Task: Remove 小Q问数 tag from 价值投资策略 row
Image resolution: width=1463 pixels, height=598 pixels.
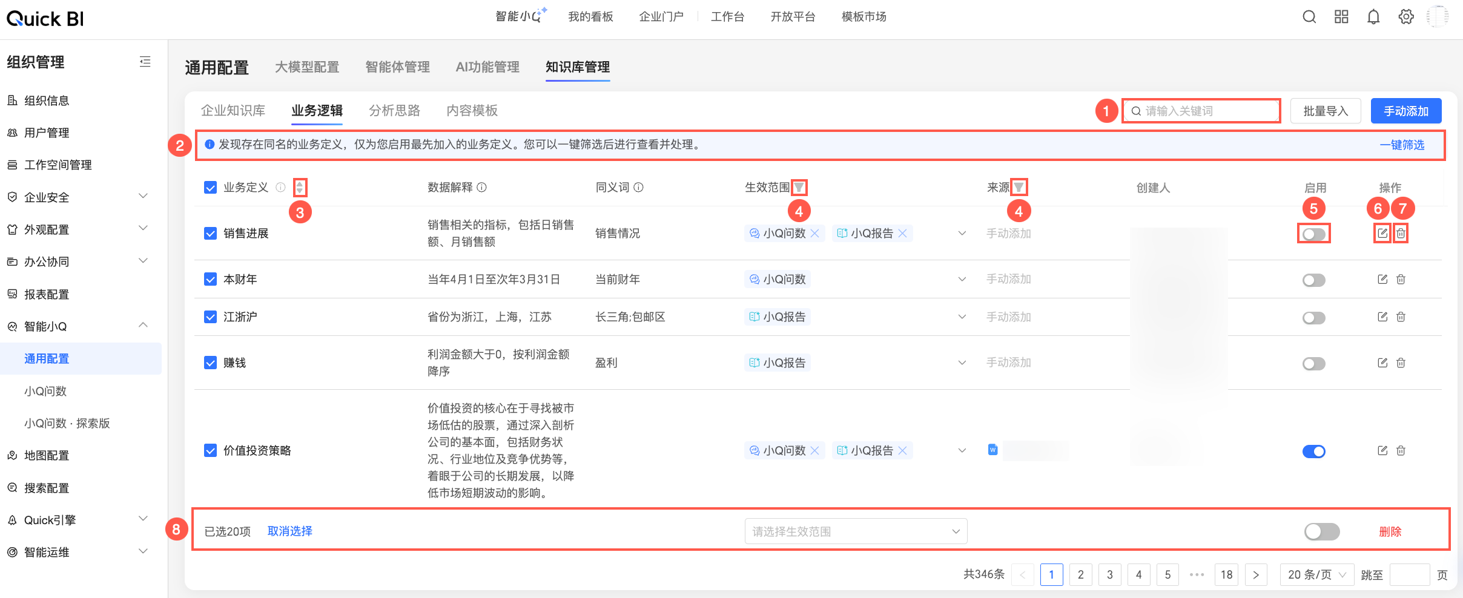Action: pos(815,450)
